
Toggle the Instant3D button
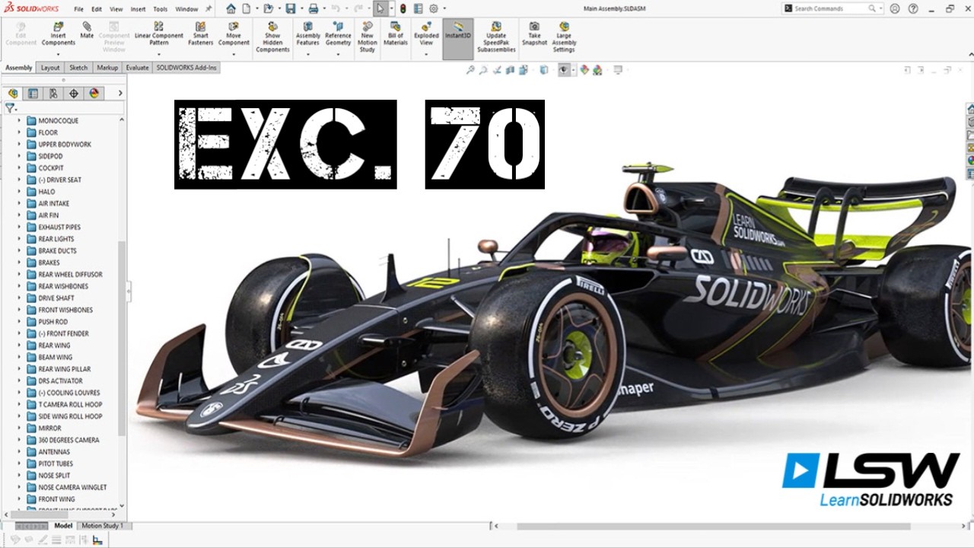point(458,37)
